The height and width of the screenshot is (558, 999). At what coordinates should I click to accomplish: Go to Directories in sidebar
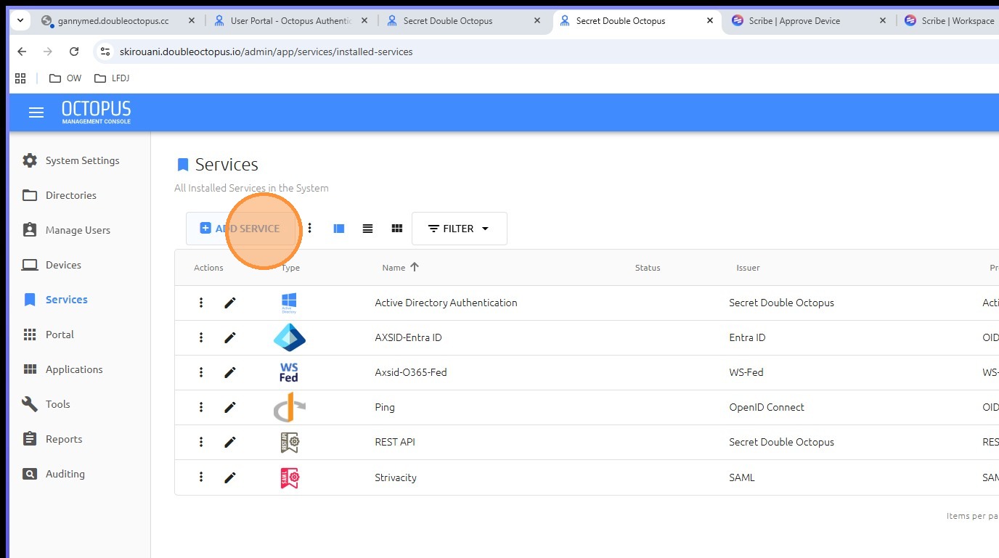[x=70, y=195]
